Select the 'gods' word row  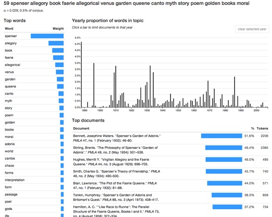pyautogui.click(x=34, y=209)
